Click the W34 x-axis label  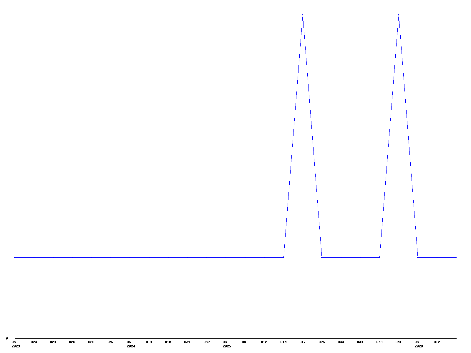pos(360,342)
